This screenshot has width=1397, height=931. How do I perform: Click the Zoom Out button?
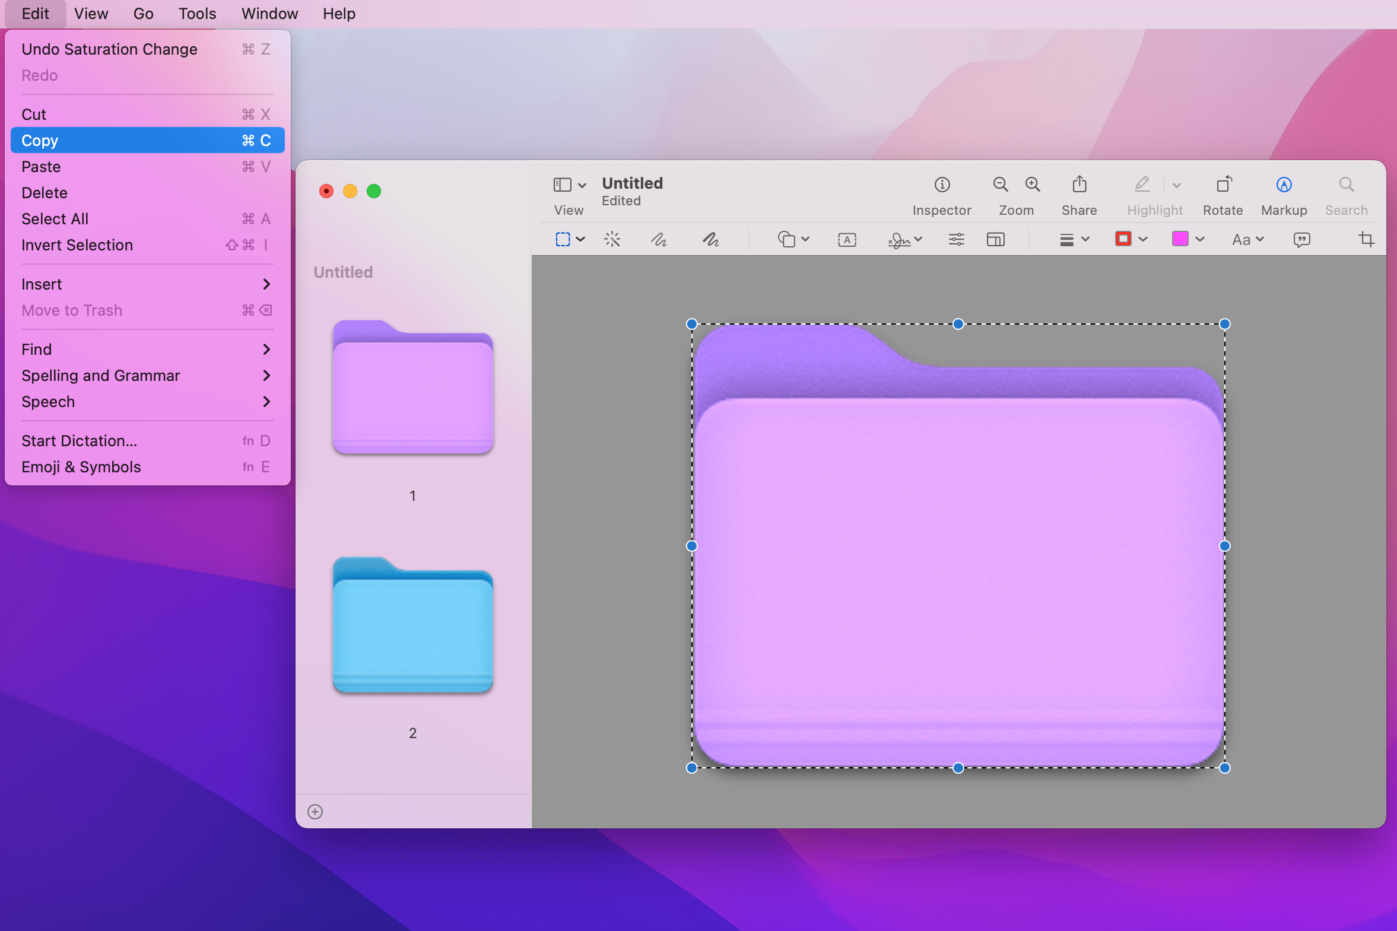coord(1000,184)
